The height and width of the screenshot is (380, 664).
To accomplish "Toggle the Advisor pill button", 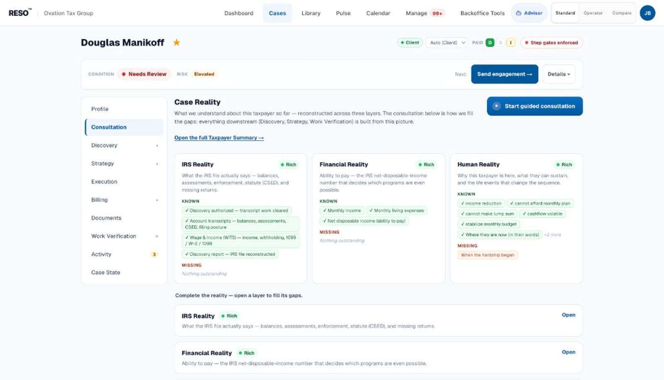I will tap(529, 13).
